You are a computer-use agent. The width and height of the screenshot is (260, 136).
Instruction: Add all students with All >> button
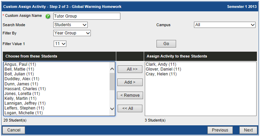pyautogui.click(x=130, y=69)
